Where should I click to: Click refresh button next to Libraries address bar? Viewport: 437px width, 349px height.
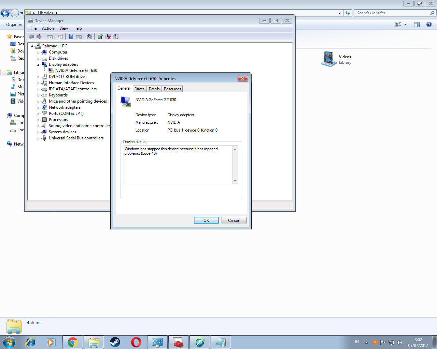coord(348,13)
